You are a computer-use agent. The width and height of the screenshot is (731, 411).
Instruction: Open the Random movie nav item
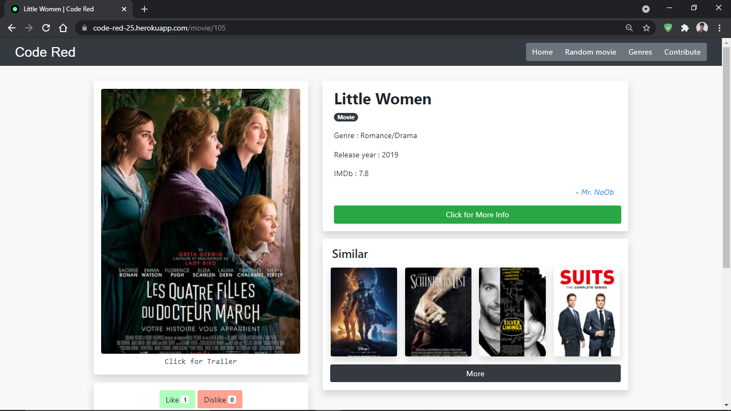click(x=591, y=52)
